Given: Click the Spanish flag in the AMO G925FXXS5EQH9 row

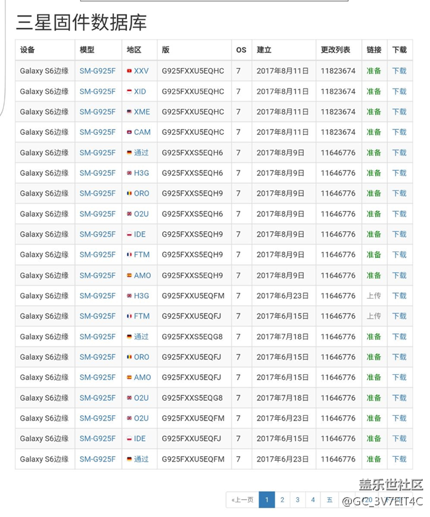Looking at the screenshot, I should 130,275.
